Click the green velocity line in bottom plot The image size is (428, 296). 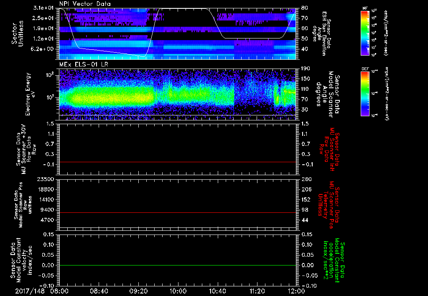[177, 265]
